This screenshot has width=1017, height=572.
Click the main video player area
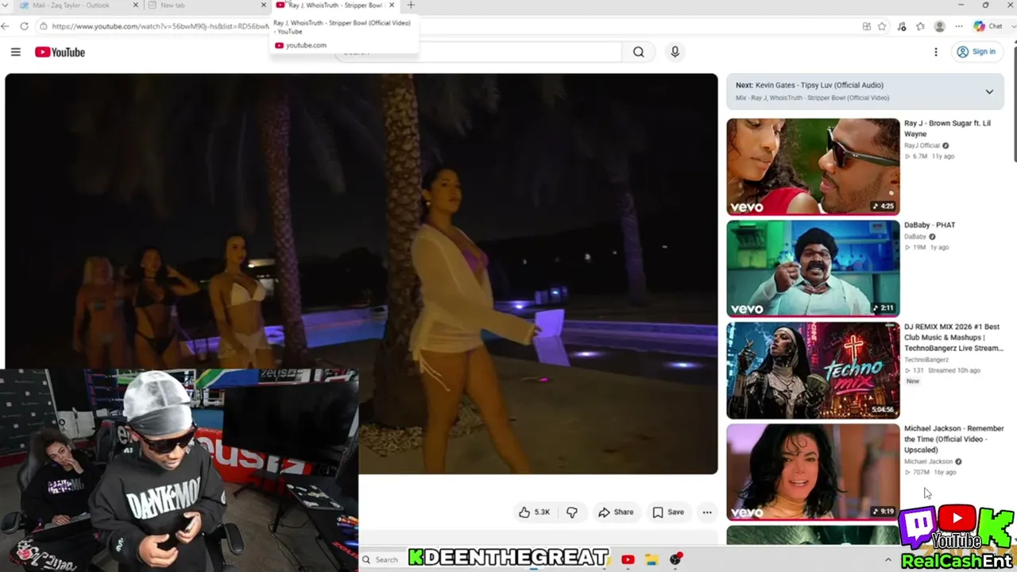[x=362, y=274]
